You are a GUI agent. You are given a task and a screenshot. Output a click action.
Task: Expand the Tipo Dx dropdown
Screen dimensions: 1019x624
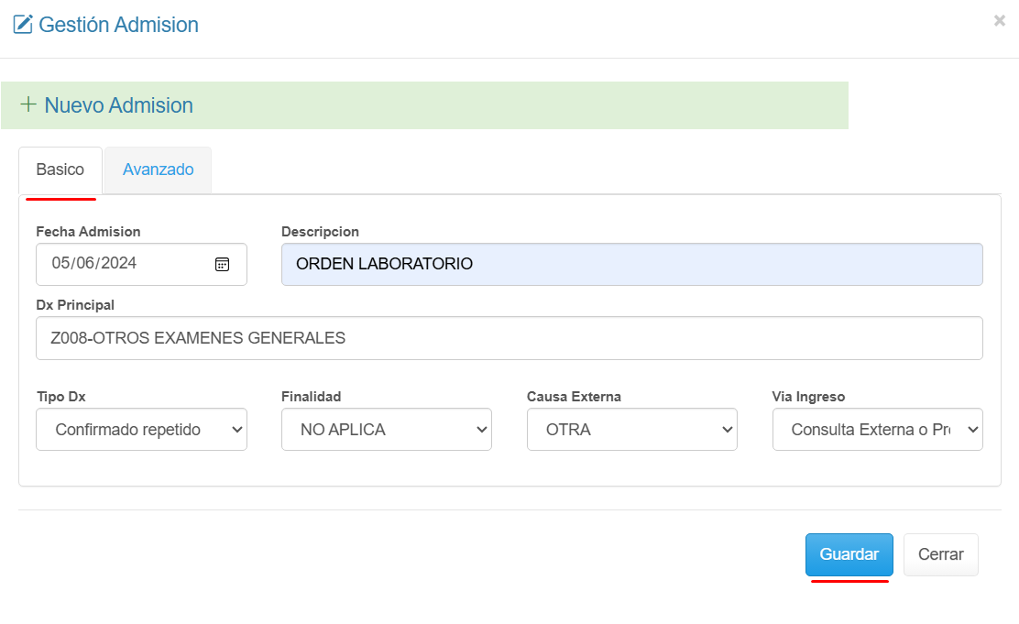click(x=141, y=429)
